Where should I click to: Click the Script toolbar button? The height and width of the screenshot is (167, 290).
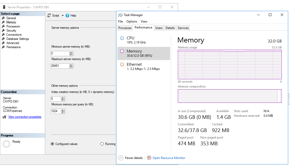click(56, 16)
